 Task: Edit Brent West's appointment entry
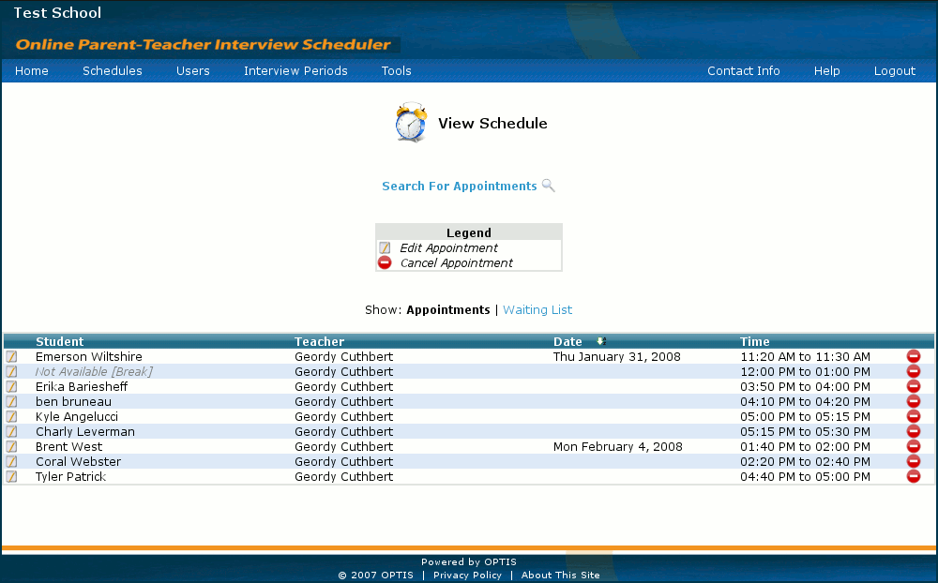[11, 447]
